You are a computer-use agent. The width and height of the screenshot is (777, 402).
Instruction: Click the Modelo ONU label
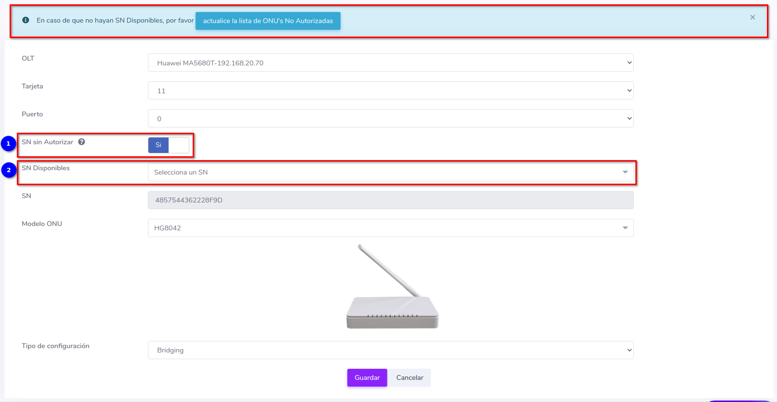pos(42,224)
